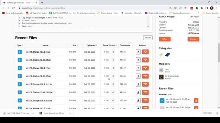Open jei-1.19.2-forge-11.6.0.1010.jar file link
This screenshot has height=123, width=220.
[x=39, y=100]
